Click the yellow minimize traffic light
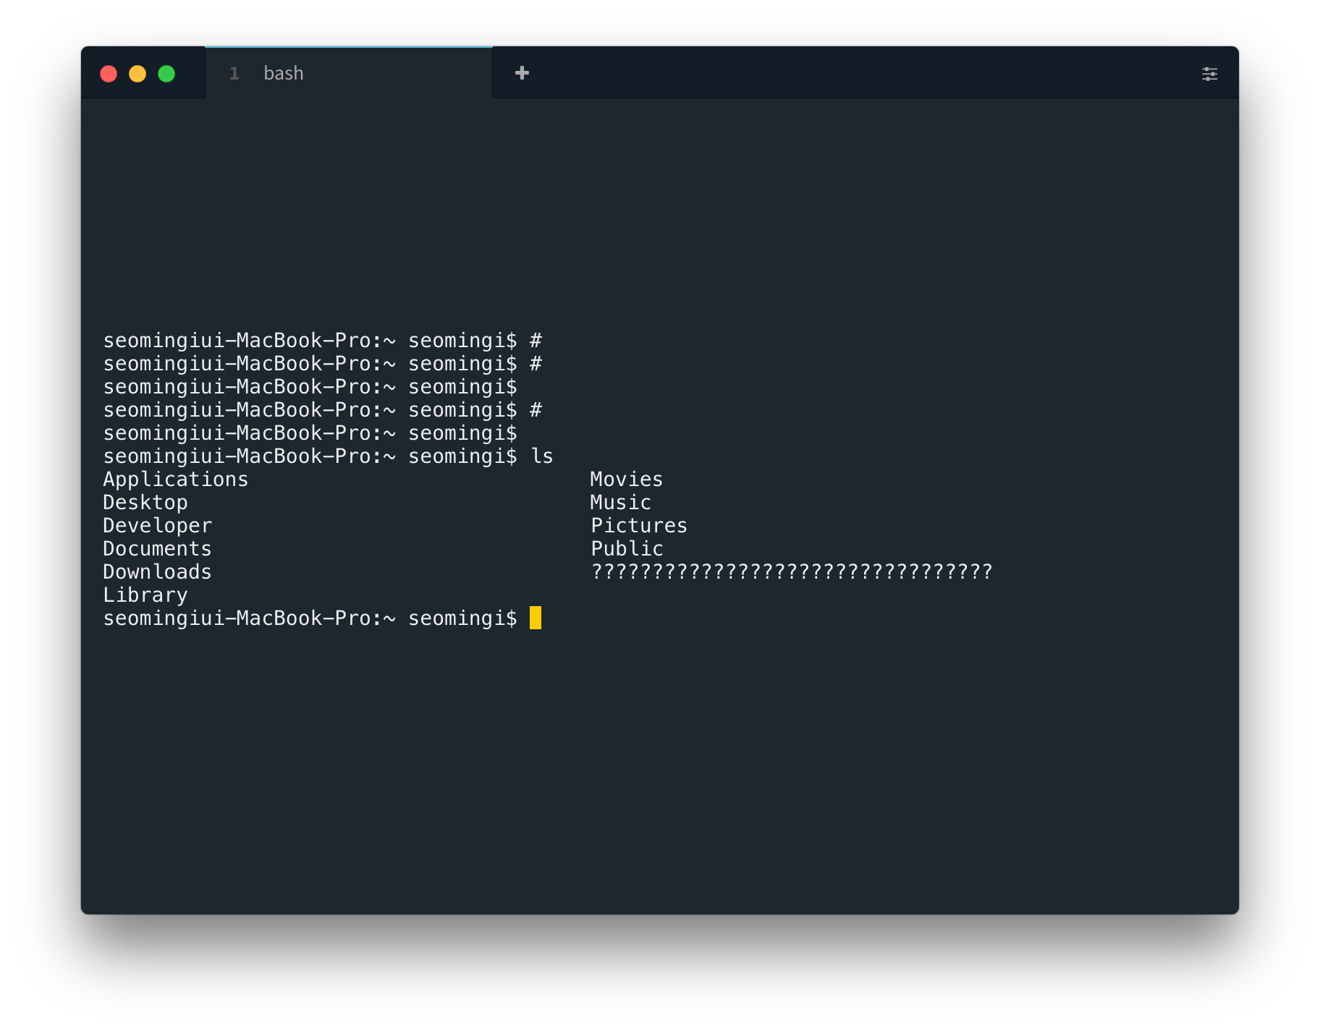The image size is (1320, 1030). click(137, 73)
